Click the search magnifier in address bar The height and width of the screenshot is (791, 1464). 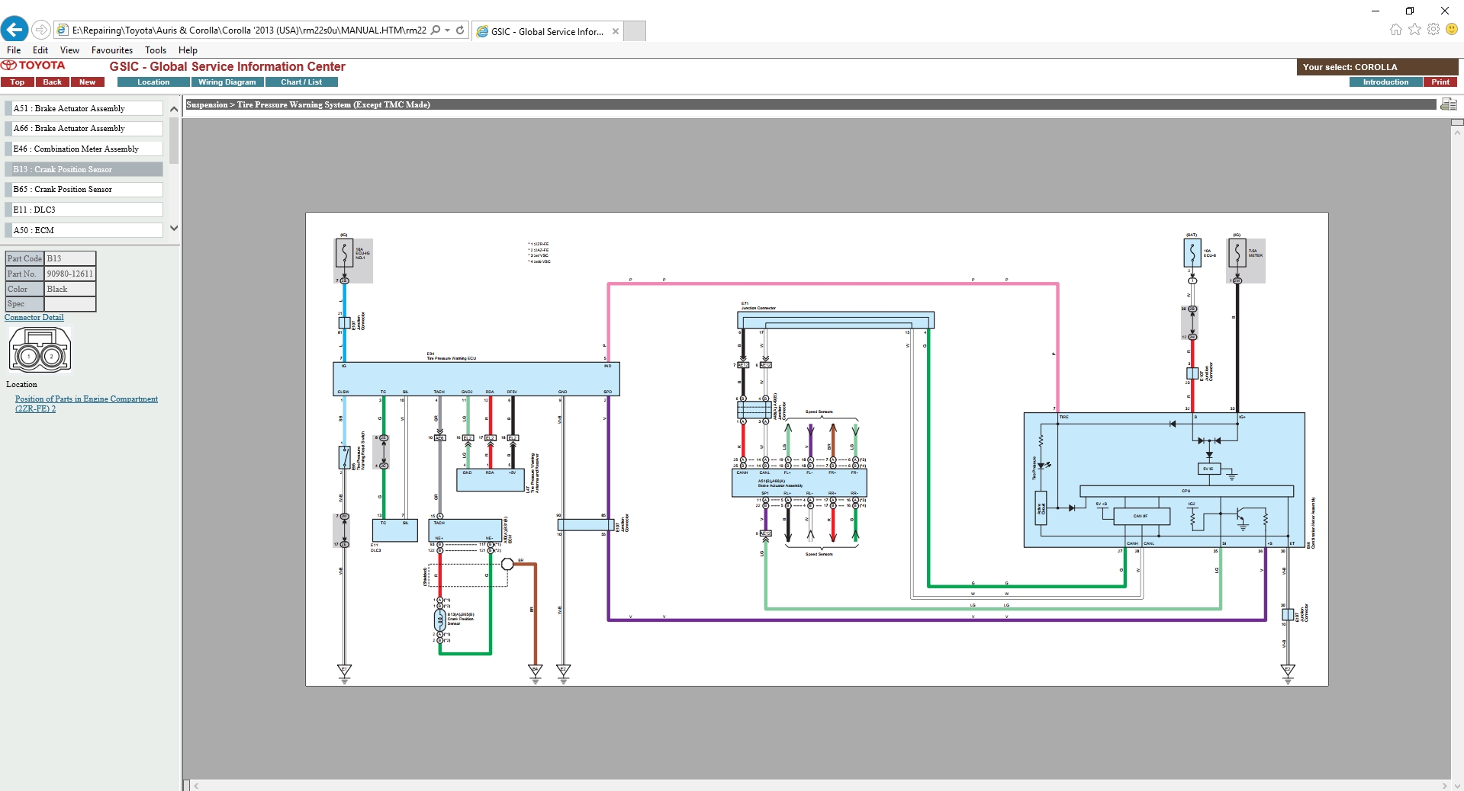coord(435,30)
